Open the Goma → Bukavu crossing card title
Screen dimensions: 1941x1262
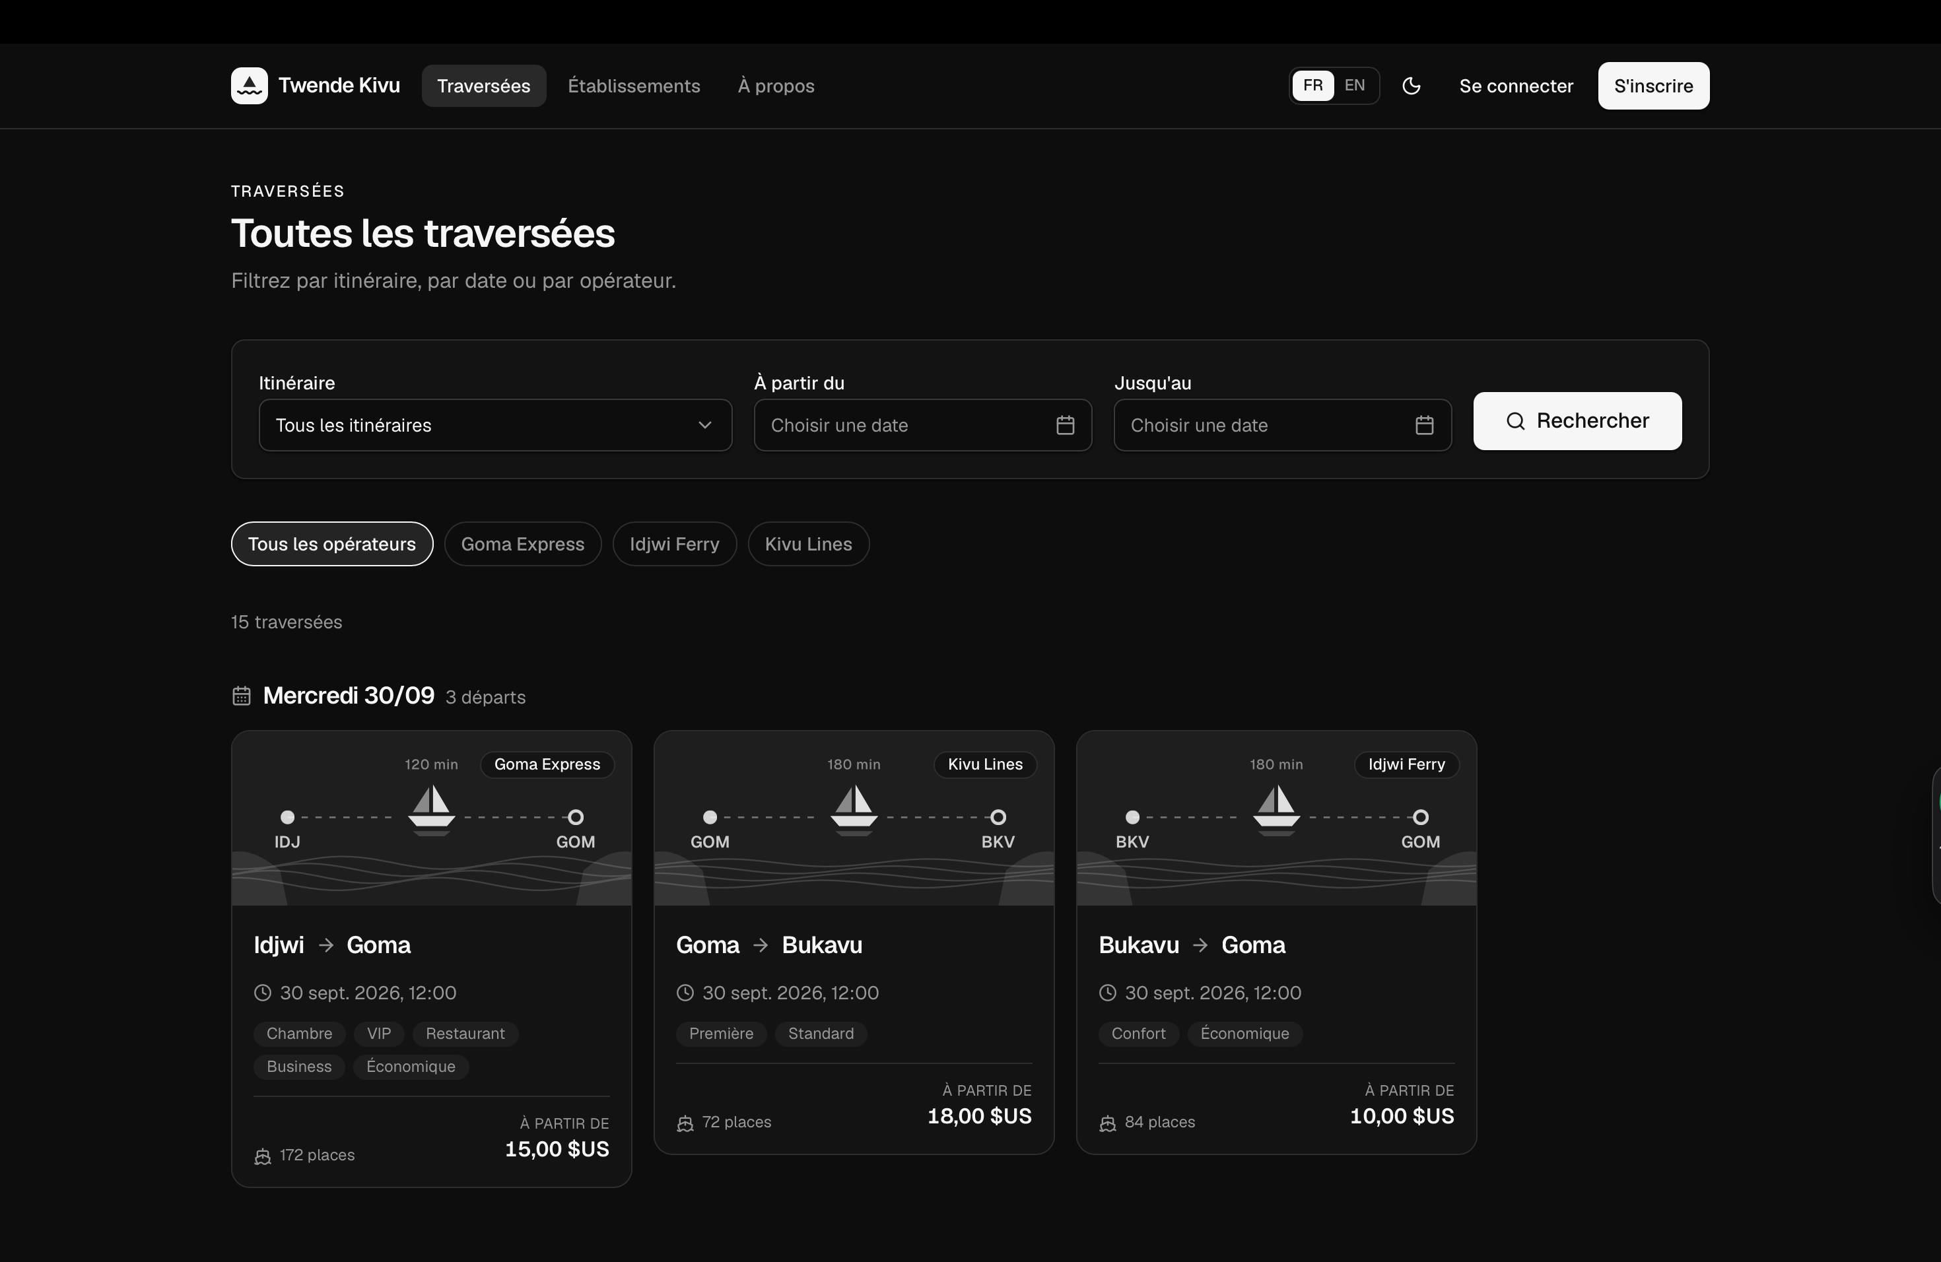tap(769, 945)
